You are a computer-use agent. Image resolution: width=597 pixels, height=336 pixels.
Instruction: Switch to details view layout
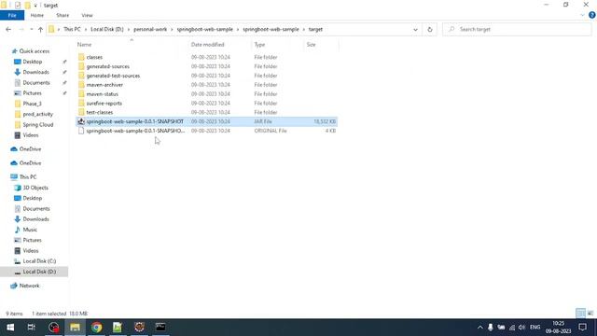click(580, 314)
